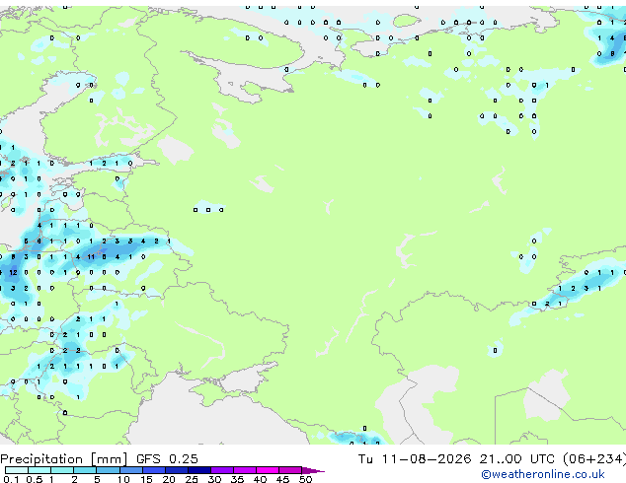The image size is (626, 483).
Task: Choose the magenta swatch between 40 and 45
Action: coord(268,470)
